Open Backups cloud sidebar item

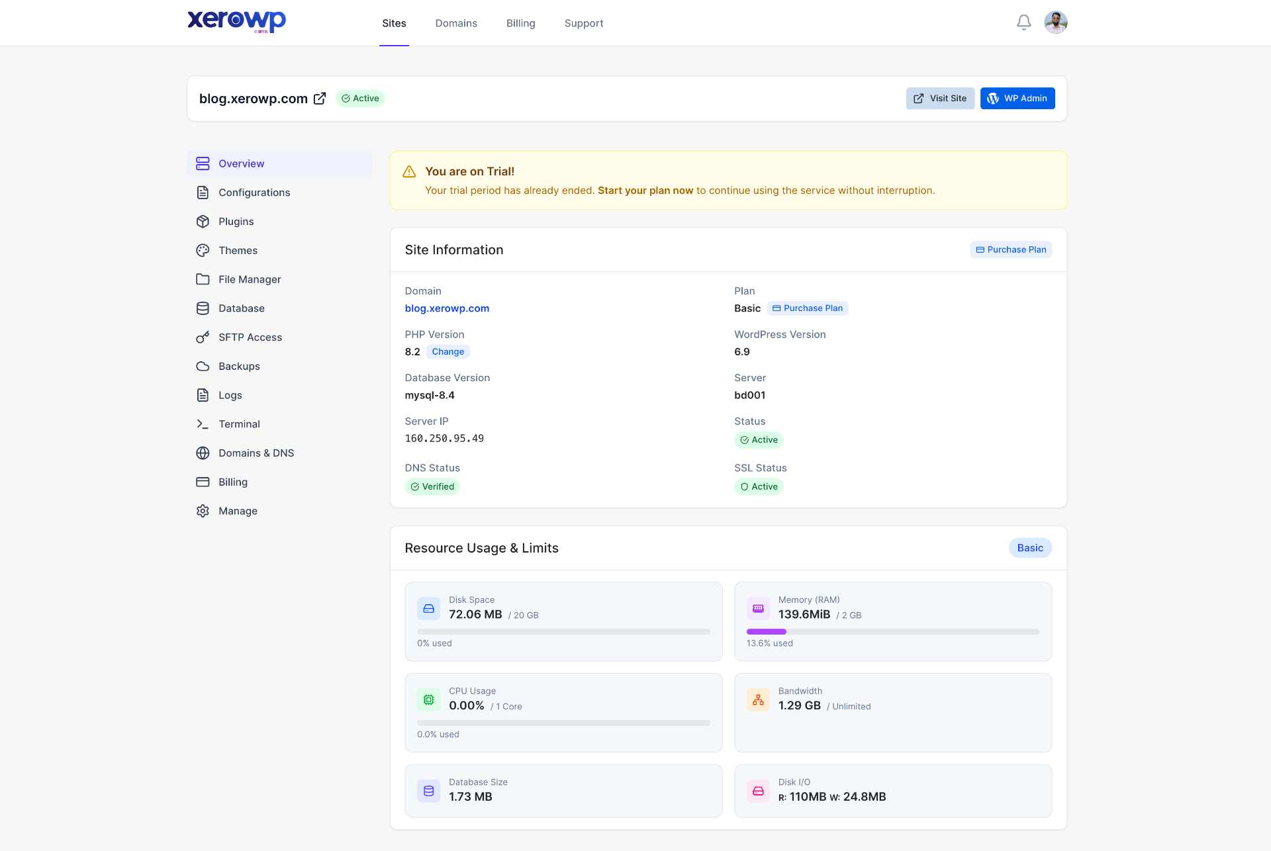[x=238, y=367]
